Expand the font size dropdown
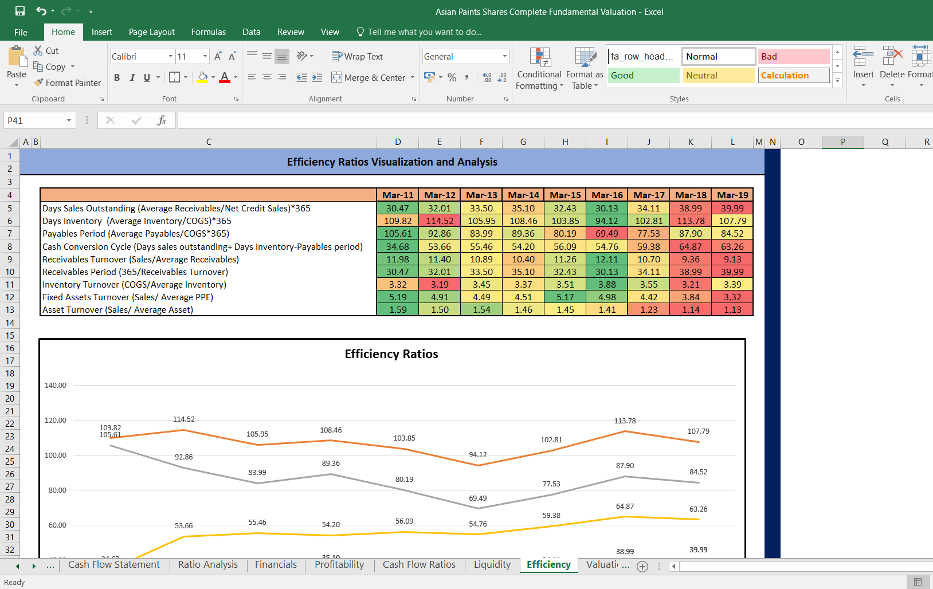933x589 pixels. click(x=205, y=56)
